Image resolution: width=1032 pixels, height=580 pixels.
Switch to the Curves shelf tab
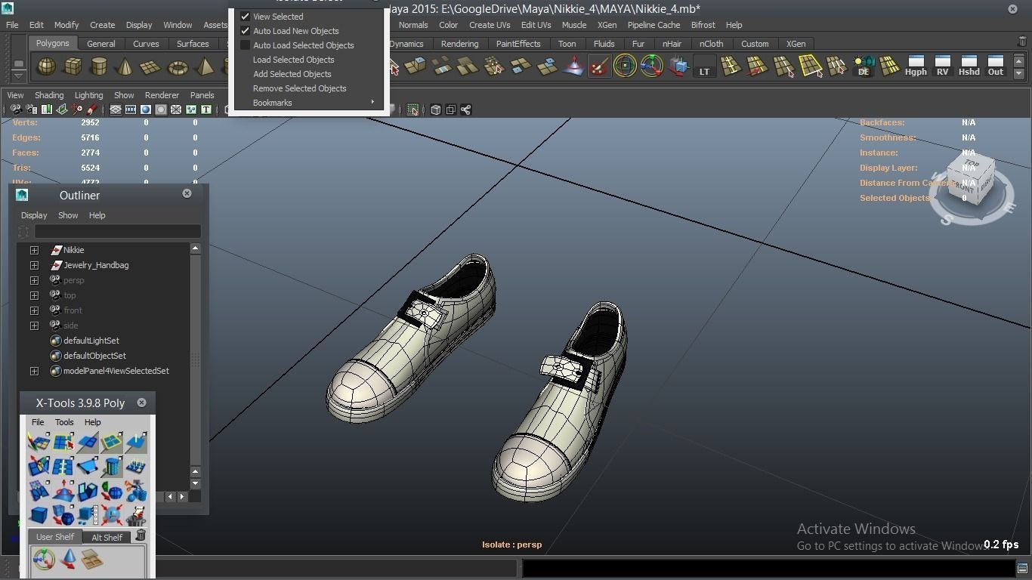point(146,44)
